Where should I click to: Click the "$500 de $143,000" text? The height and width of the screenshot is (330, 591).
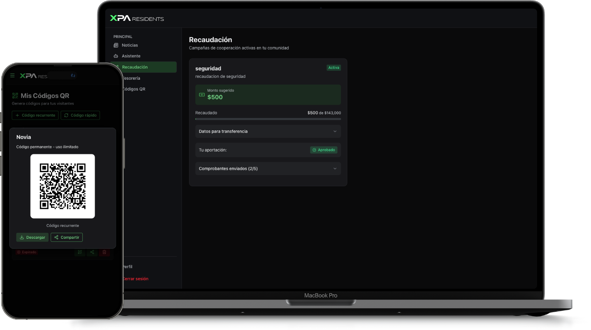coord(324,113)
